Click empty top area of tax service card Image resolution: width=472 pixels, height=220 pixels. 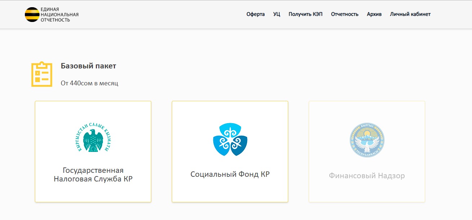coord(93,111)
